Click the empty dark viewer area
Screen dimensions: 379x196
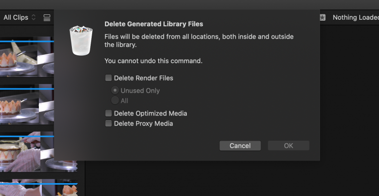click(x=232, y=178)
